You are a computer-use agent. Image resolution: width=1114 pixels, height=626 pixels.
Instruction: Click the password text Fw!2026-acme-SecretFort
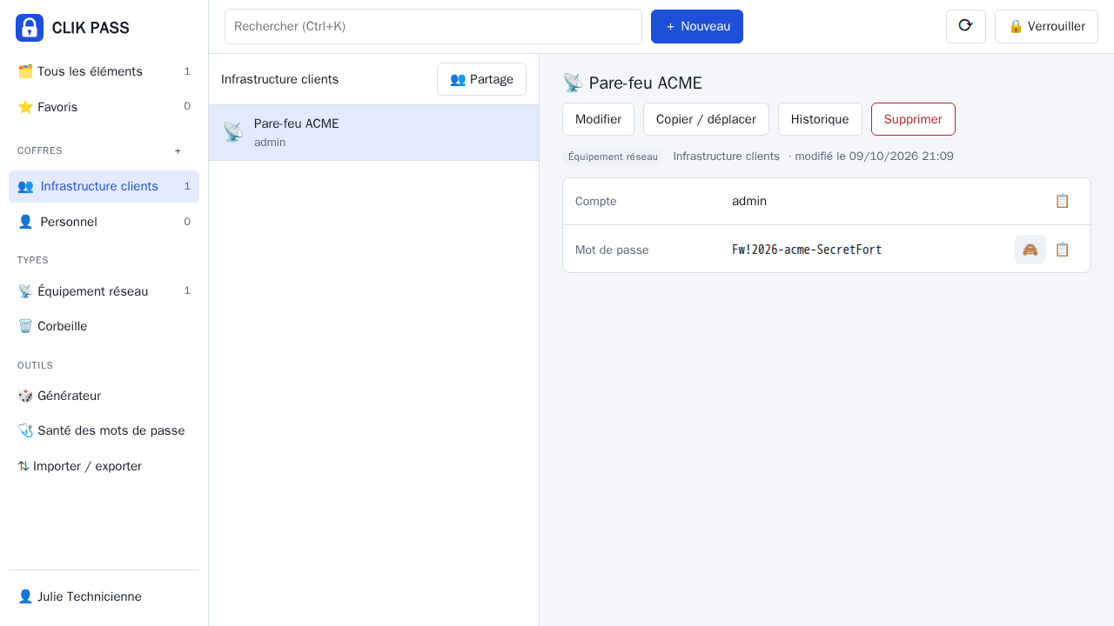point(807,250)
